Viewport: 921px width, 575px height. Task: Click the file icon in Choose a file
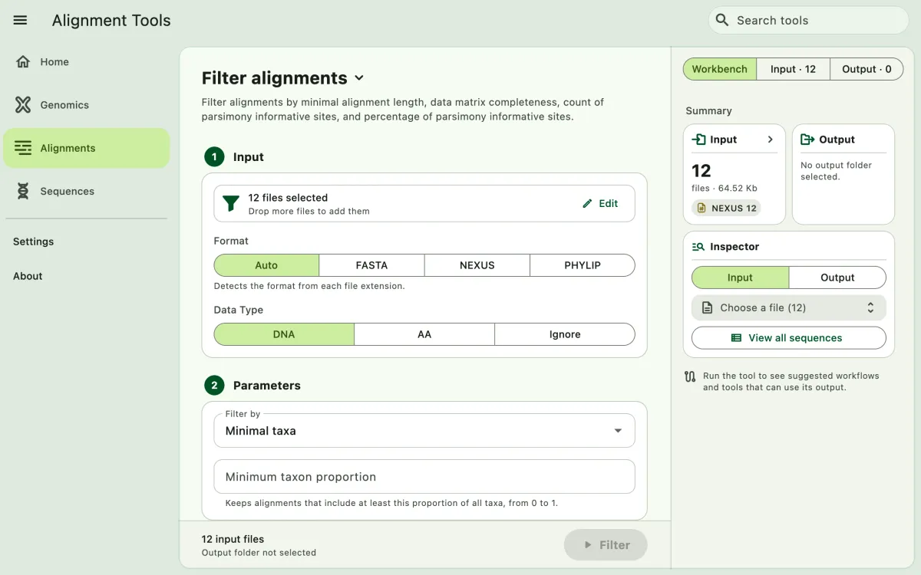coord(707,307)
